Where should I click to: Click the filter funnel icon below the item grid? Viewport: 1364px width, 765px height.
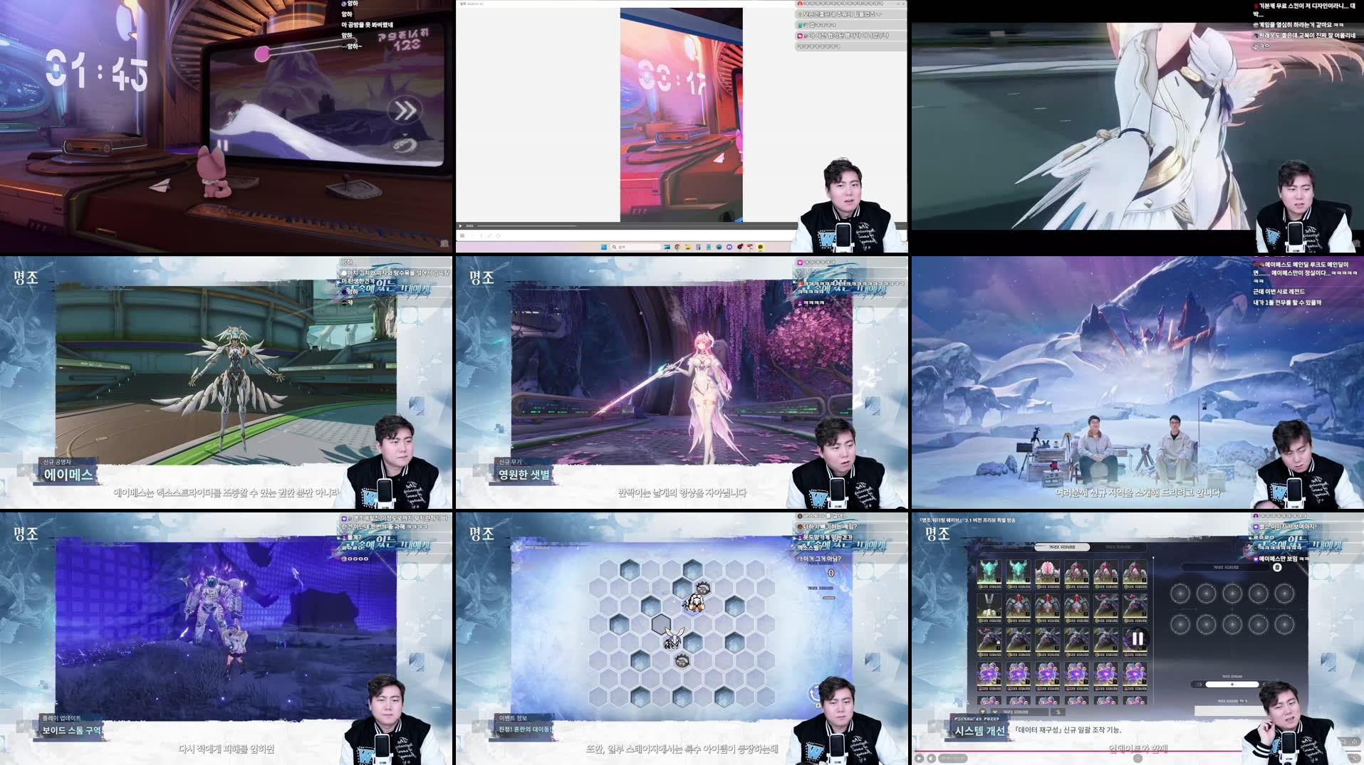[x=983, y=712]
